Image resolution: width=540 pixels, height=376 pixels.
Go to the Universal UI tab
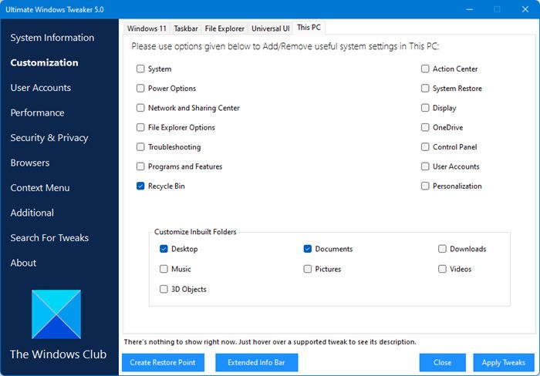270,29
